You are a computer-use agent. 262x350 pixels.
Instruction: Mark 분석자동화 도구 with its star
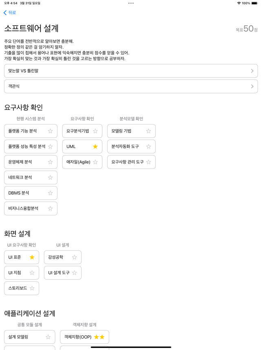(149, 146)
